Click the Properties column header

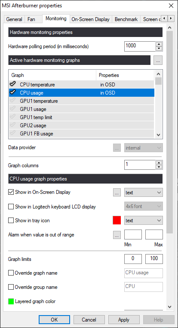125,75
